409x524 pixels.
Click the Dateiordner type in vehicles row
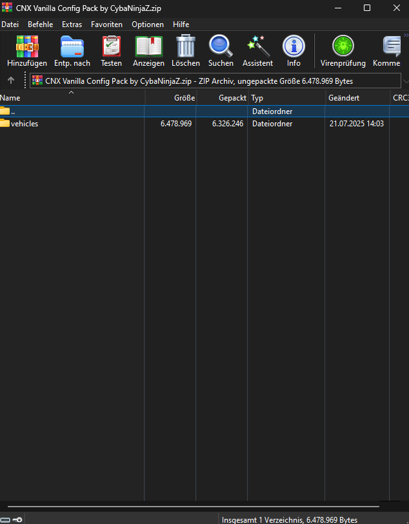pos(272,124)
